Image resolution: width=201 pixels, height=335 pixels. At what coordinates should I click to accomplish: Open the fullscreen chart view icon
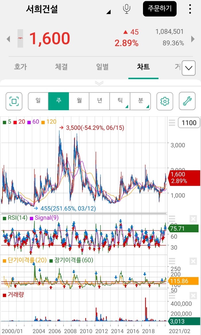coord(14,101)
